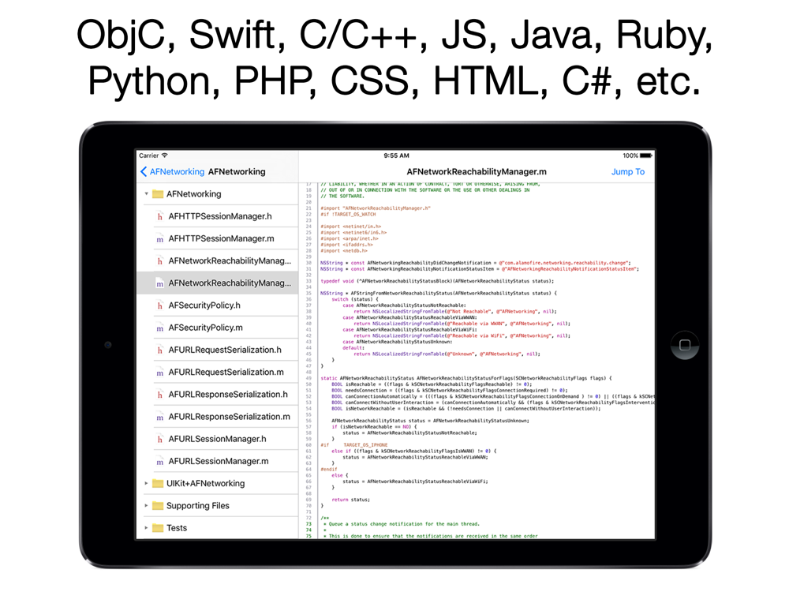
Task: Select the UIKit+AFNetworking folder icon
Action: (158, 483)
